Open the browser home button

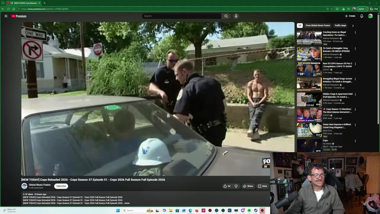[14, 9]
